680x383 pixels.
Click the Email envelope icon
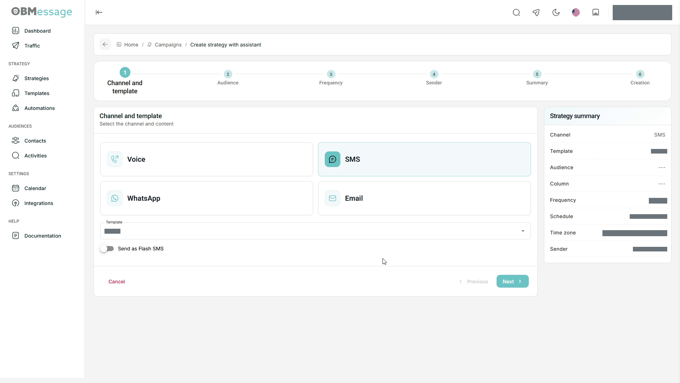[x=333, y=198]
